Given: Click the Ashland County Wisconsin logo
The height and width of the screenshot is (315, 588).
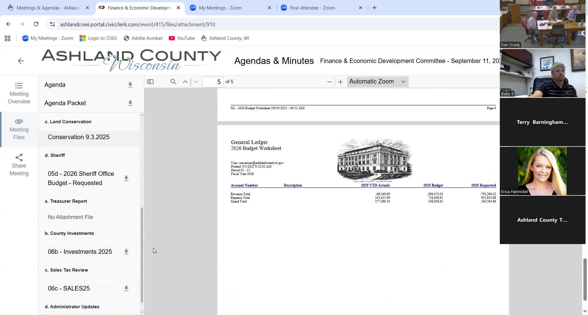Looking at the screenshot, I should coord(131,60).
